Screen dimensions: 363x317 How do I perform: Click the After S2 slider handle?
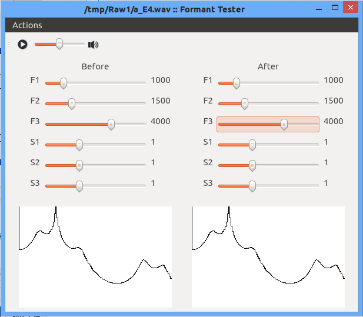pyautogui.click(x=252, y=166)
